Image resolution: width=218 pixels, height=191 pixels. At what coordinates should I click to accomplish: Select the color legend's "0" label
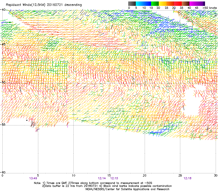[x=129, y=8]
